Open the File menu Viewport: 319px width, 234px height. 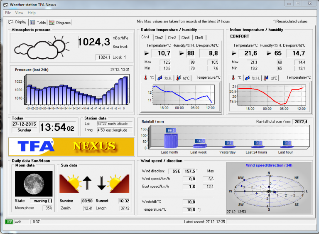[8, 13]
